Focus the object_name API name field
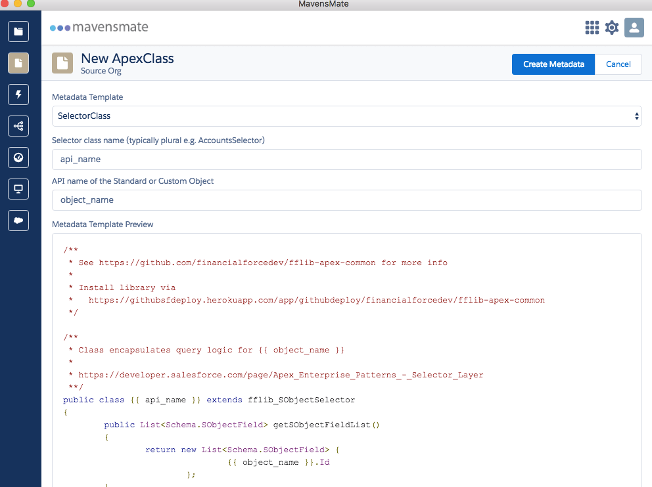 click(347, 200)
